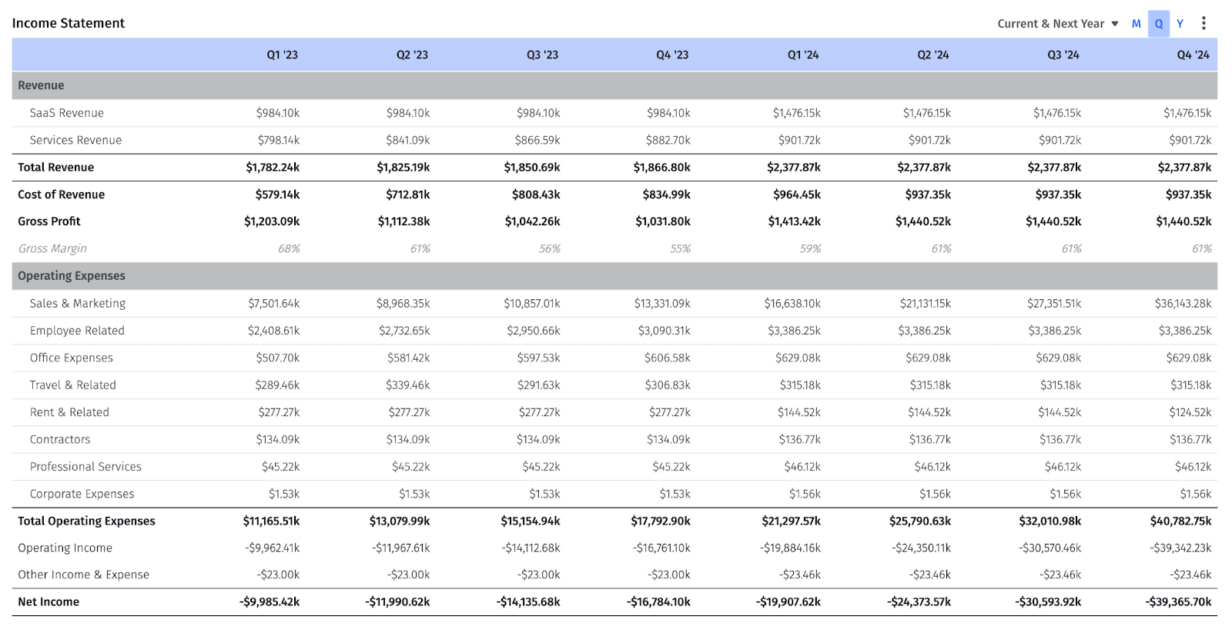Select Q2 '23 Employee Related $2,732.65k

pos(404,331)
